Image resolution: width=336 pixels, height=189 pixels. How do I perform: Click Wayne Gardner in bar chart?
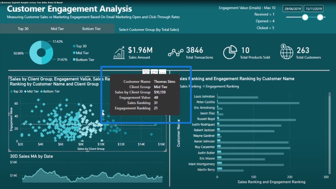[204, 136]
